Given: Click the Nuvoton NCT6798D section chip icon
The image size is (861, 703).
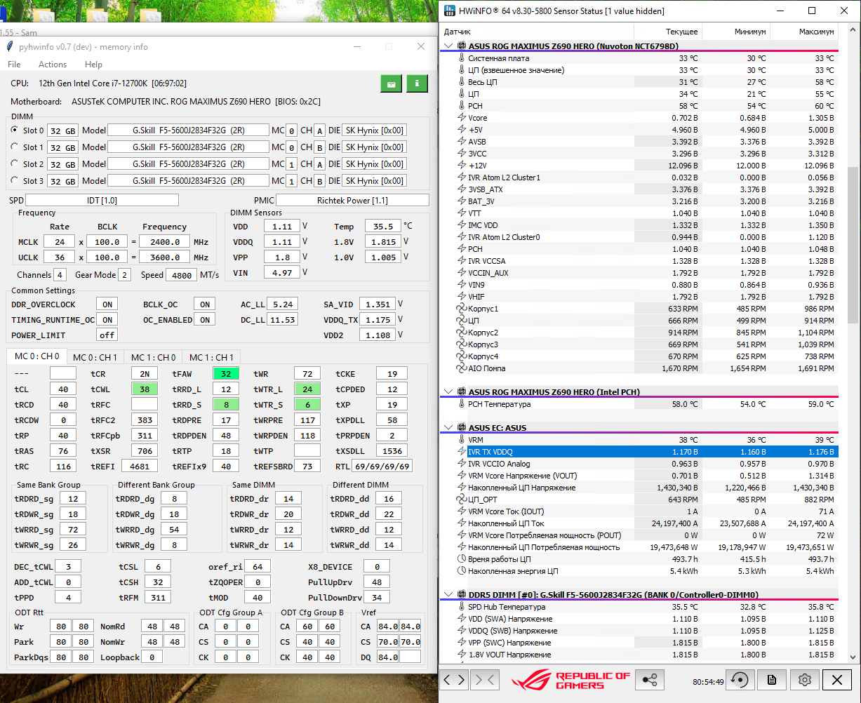Looking at the screenshot, I should pyautogui.click(x=462, y=46).
